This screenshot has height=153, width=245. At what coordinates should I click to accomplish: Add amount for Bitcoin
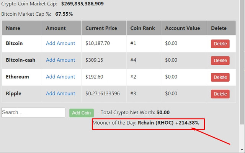coord(60,43)
